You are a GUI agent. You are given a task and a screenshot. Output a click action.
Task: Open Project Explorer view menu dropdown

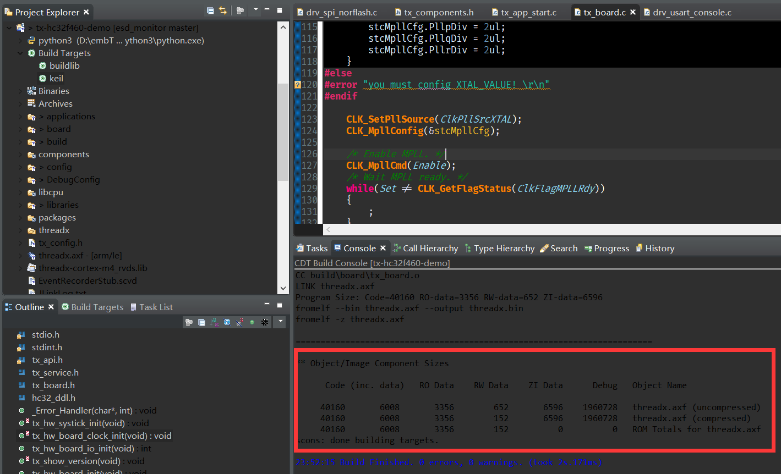point(255,10)
